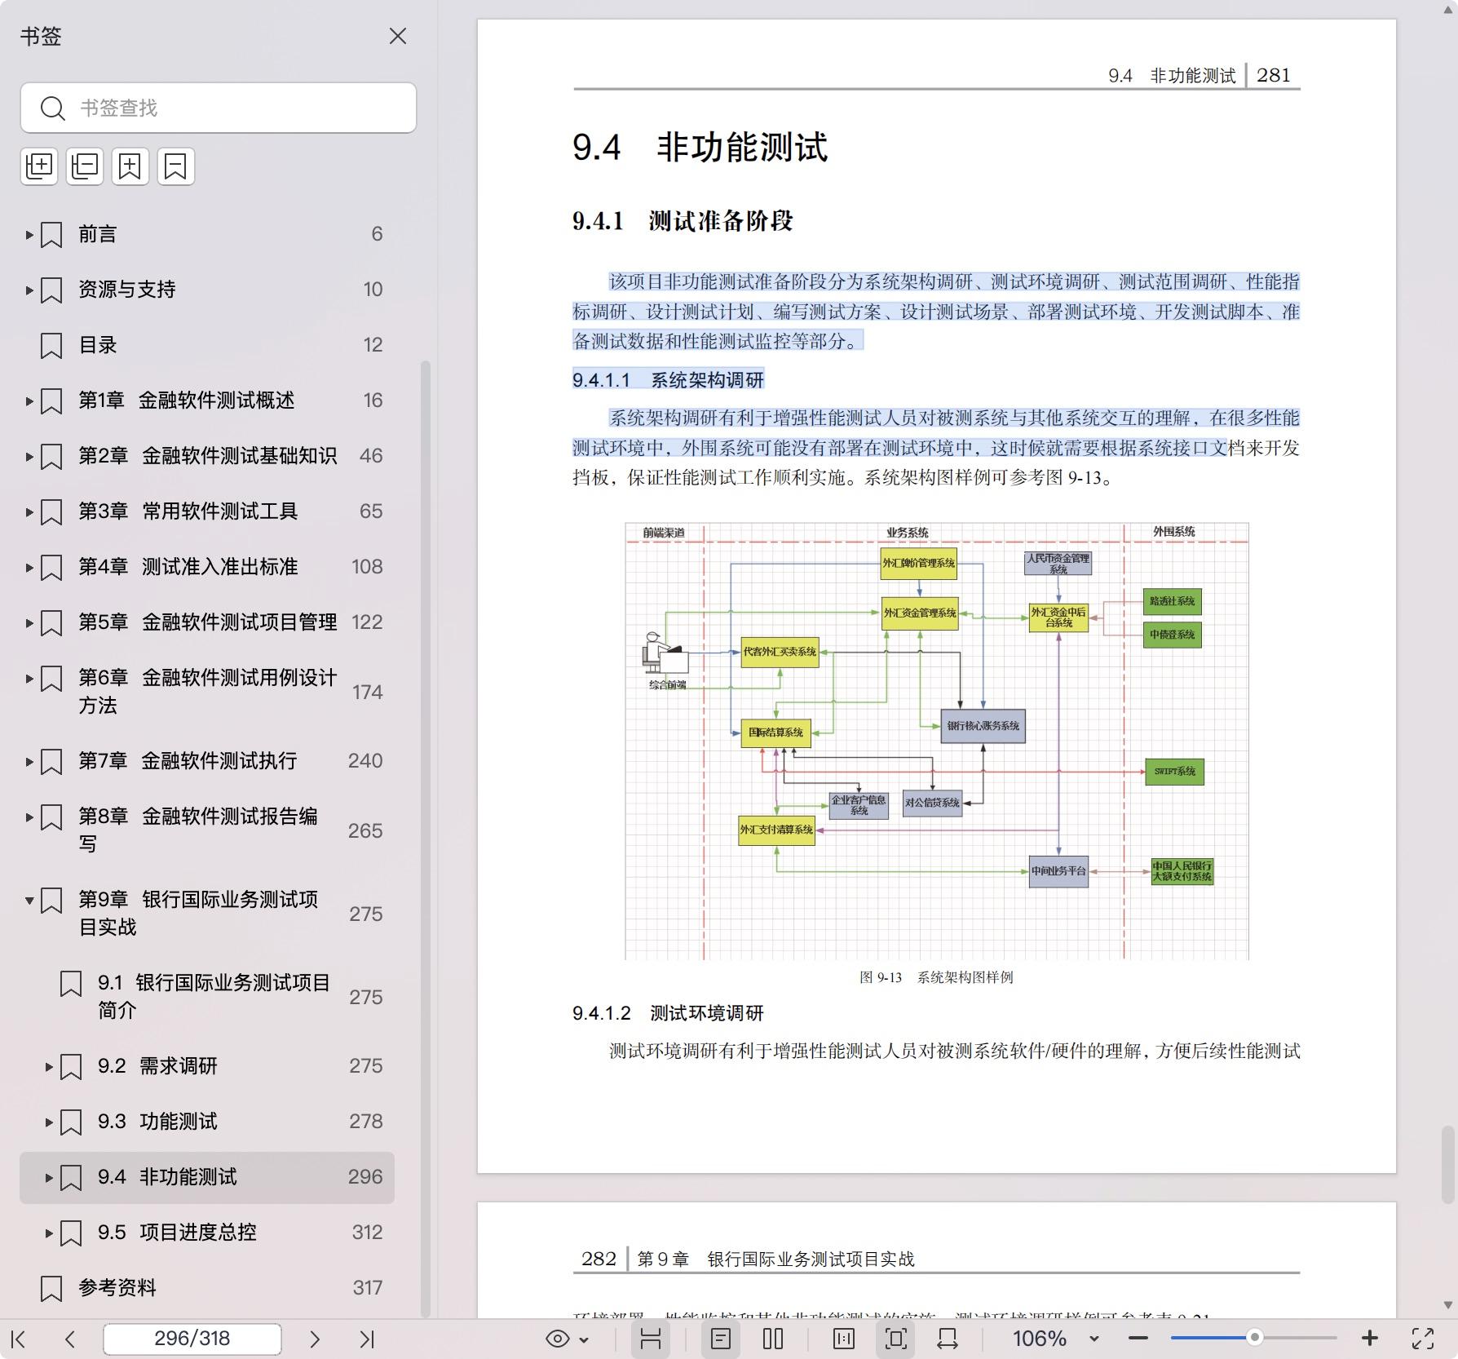Enter full screen mode
The image size is (1458, 1359).
click(x=1423, y=1339)
